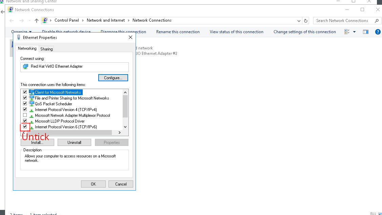Image resolution: width=382 pixels, height=215 pixels.
Task: Click the search magnifier icon
Action: [x=376, y=21]
